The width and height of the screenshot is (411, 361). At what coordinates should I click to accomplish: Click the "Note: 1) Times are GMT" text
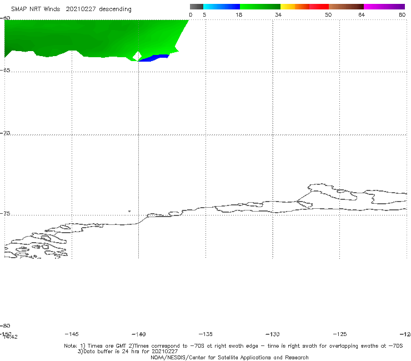(x=96, y=346)
